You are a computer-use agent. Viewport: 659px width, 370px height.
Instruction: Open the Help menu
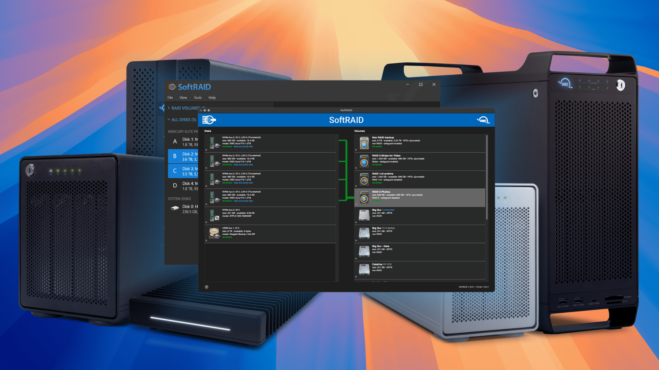click(x=212, y=98)
